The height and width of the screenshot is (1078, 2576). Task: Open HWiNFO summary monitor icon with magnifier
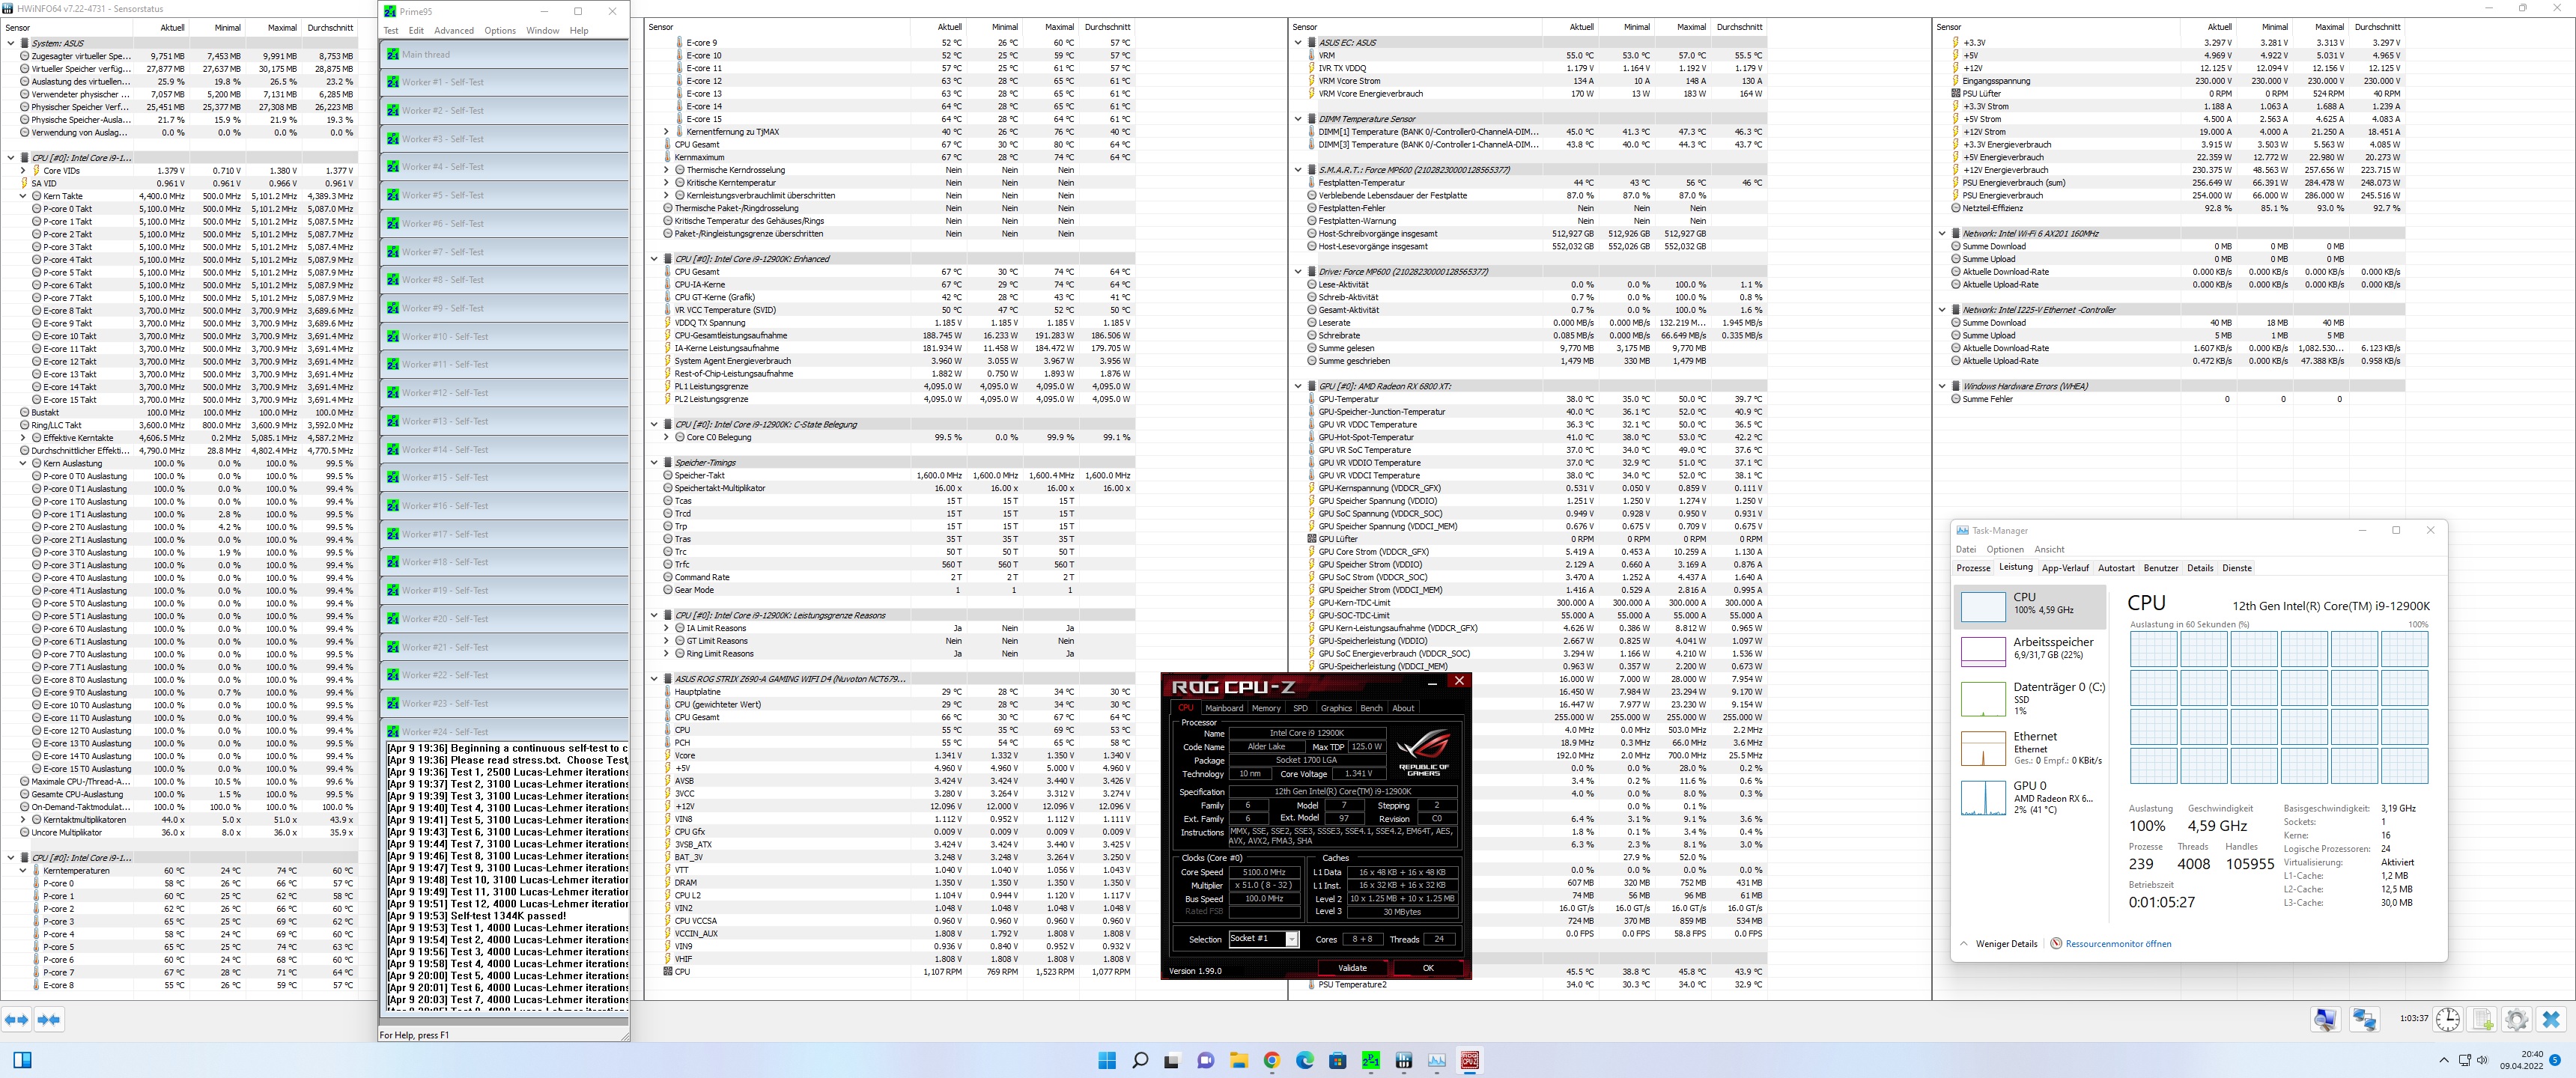pos(2325,1019)
